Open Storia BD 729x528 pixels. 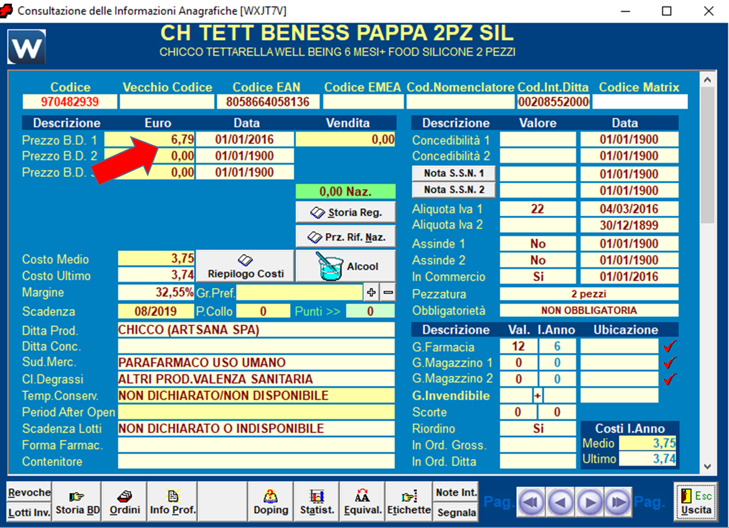coord(77,502)
